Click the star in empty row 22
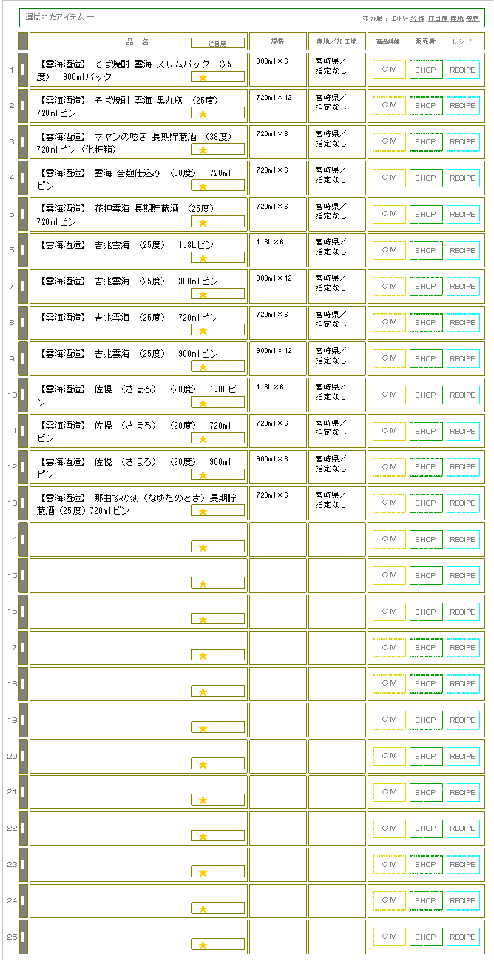This screenshot has height=961, width=494. tap(203, 836)
